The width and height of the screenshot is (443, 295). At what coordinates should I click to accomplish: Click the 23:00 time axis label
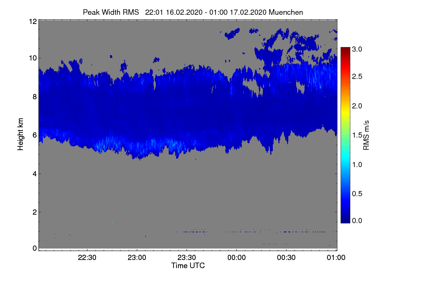[x=137, y=258]
